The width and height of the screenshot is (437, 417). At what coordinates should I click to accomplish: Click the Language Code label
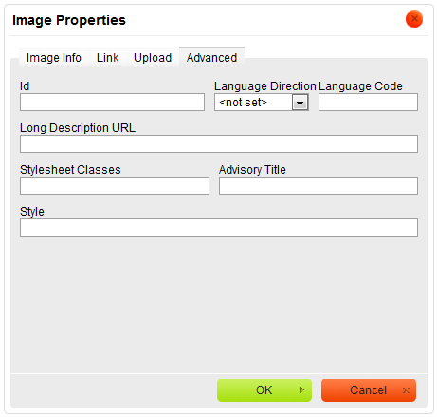click(360, 86)
